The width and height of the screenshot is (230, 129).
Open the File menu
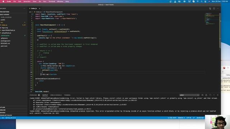click(x=14, y=1)
